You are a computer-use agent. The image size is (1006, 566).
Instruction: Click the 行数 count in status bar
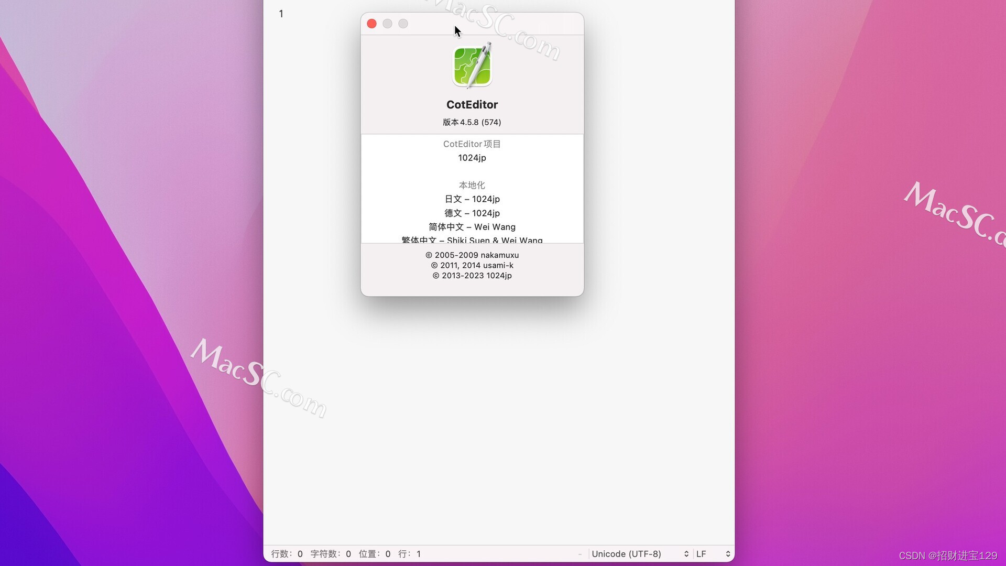pos(287,554)
